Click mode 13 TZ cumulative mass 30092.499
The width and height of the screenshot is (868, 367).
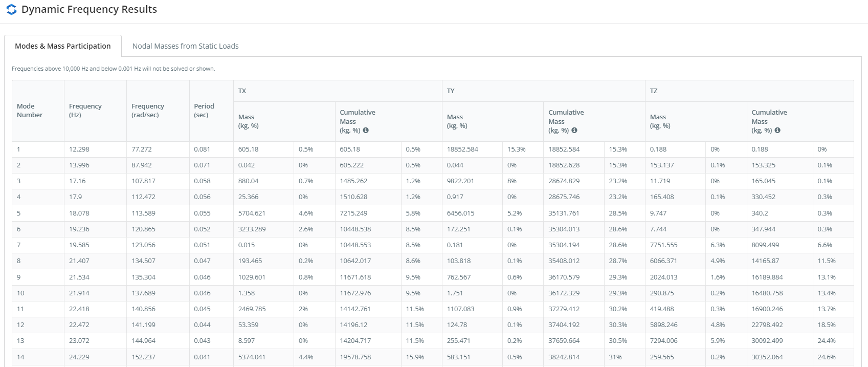(767, 341)
